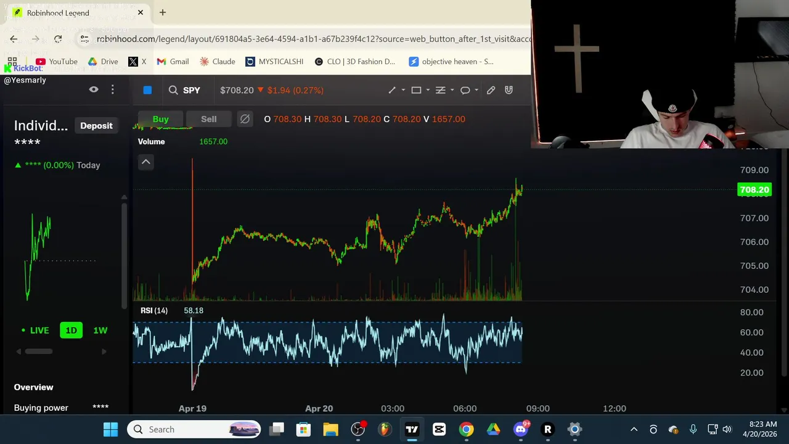Image resolution: width=789 pixels, height=444 pixels.
Task: Toggle the magnet snap mode
Action: point(509,90)
